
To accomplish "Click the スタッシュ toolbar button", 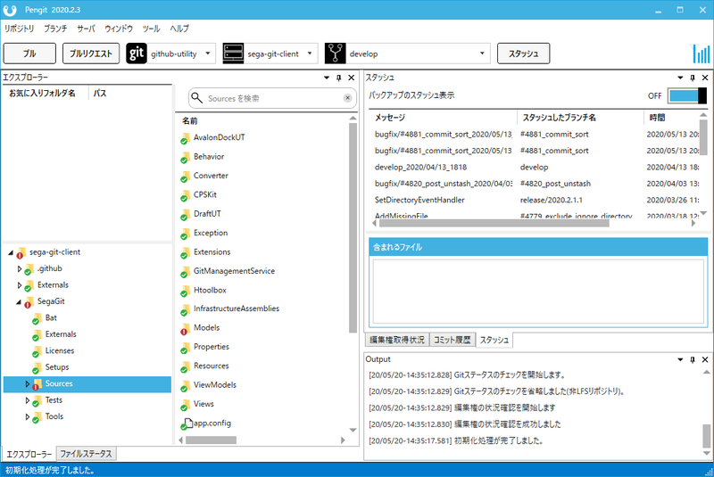I will tap(523, 53).
